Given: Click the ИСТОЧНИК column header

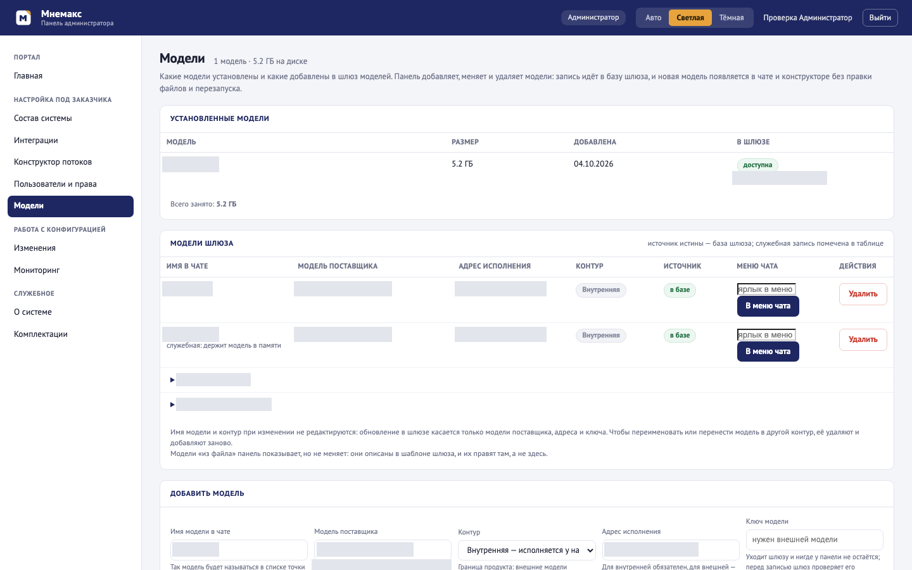Looking at the screenshot, I should click(x=682, y=266).
